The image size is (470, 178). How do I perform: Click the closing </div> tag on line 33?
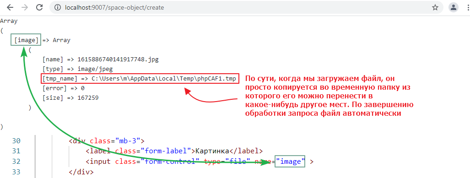(x=81, y=173)
